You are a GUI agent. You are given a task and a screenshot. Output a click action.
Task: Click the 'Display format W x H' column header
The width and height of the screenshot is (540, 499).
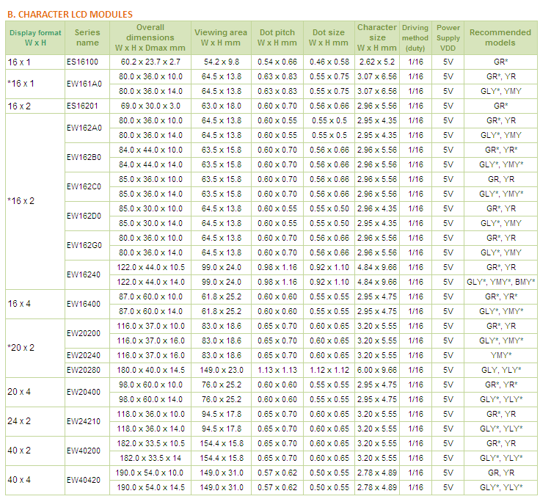click(35, 38)
